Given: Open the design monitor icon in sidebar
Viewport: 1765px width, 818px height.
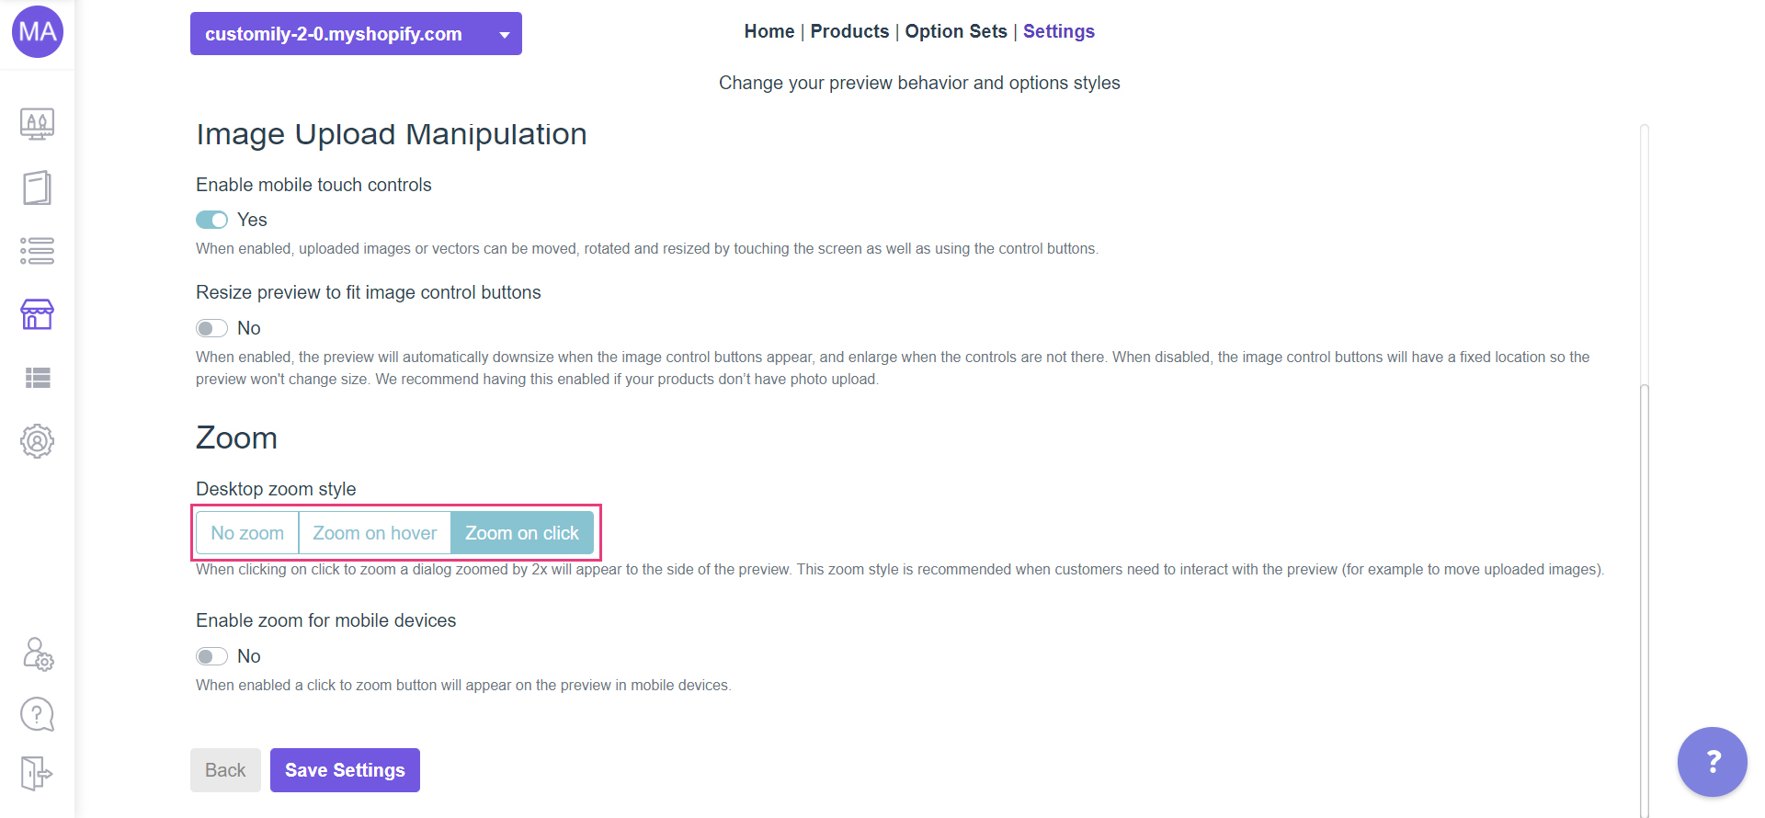Looking at the screenshot, I should click(38, 123).
